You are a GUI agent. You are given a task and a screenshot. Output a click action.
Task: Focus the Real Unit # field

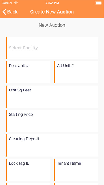coord(28,72)
